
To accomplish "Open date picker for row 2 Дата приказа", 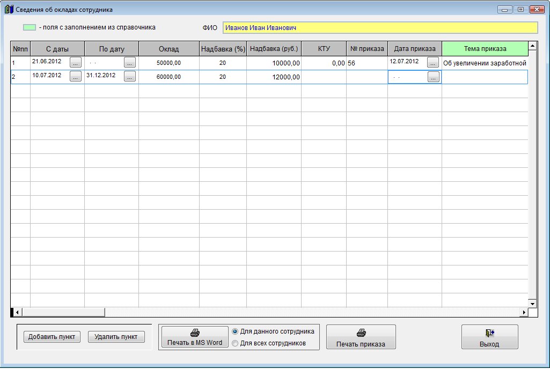I will click(433, 77).
